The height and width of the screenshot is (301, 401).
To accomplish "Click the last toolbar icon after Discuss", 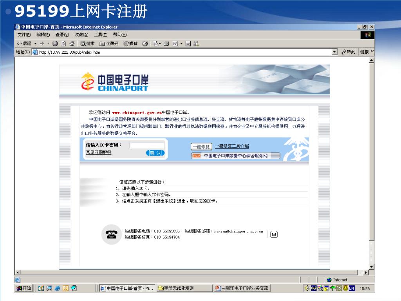I will pos(196,44).
